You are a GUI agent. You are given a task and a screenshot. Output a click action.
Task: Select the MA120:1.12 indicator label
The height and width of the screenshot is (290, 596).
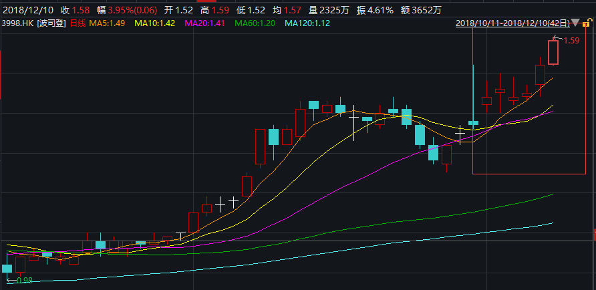pos(307,23)
